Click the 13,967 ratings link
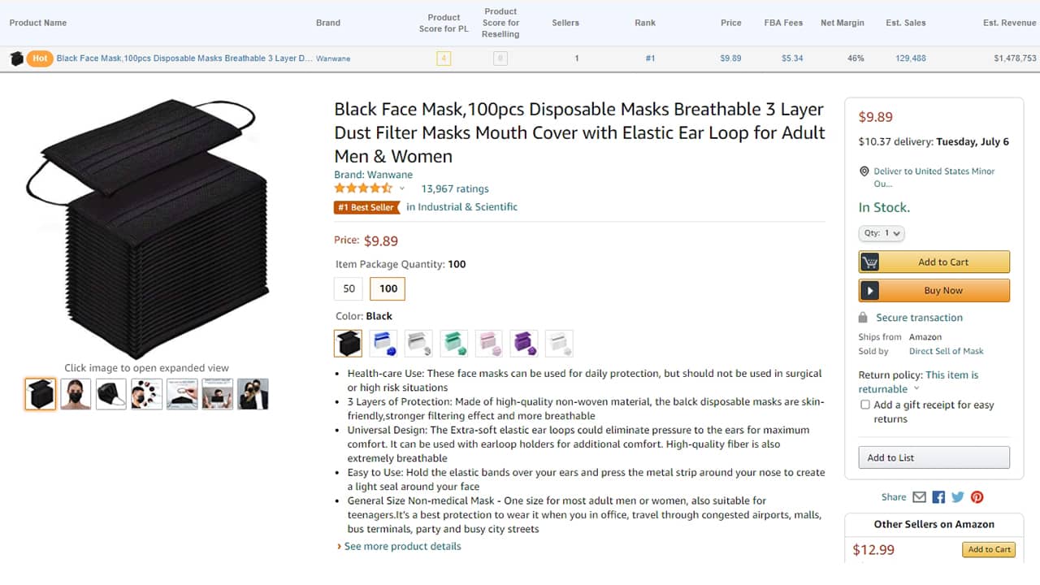1040x585 pixels. (454, 188)
